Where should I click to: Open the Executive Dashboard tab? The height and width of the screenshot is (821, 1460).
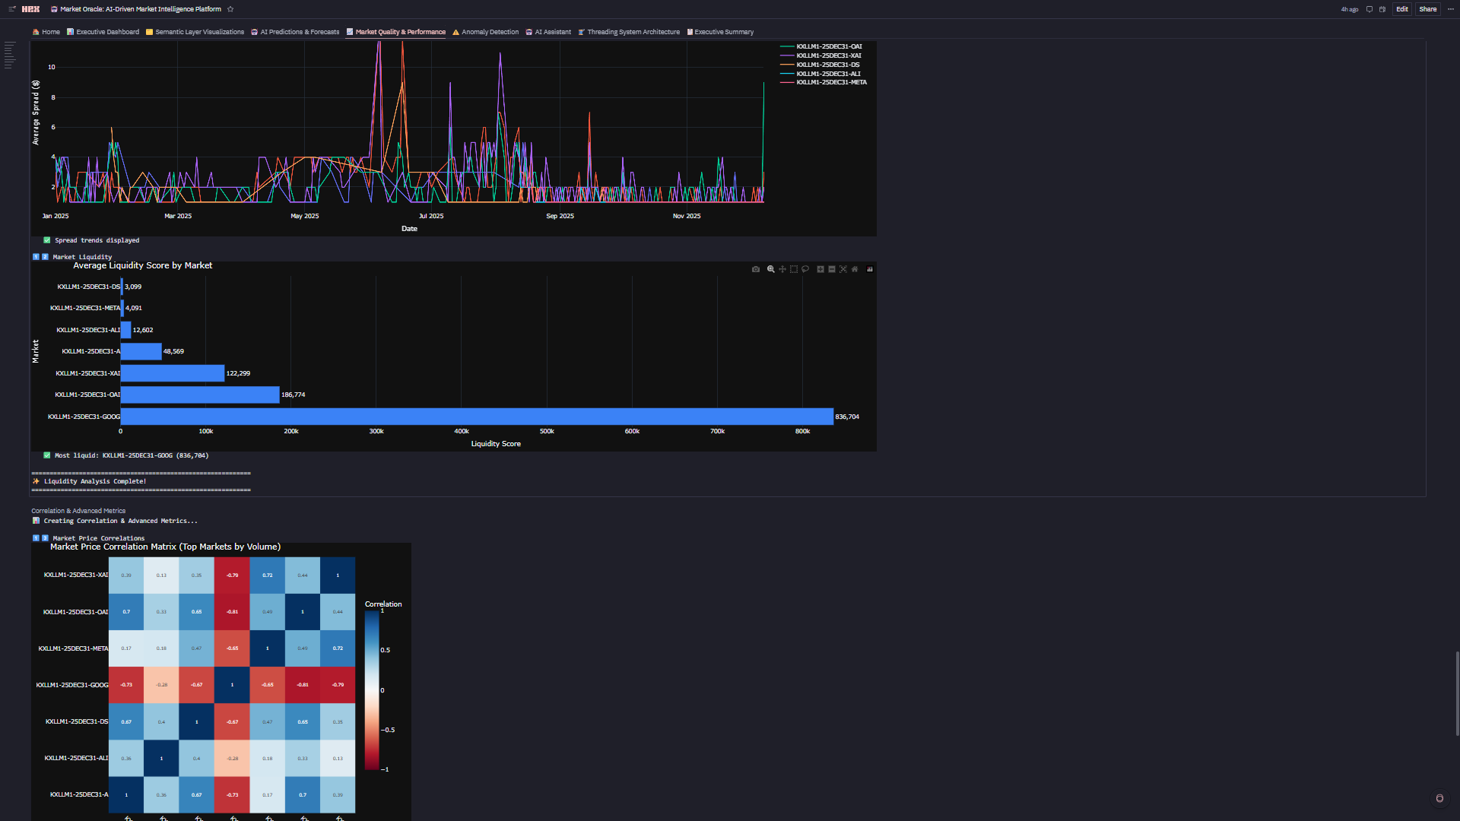107,32
